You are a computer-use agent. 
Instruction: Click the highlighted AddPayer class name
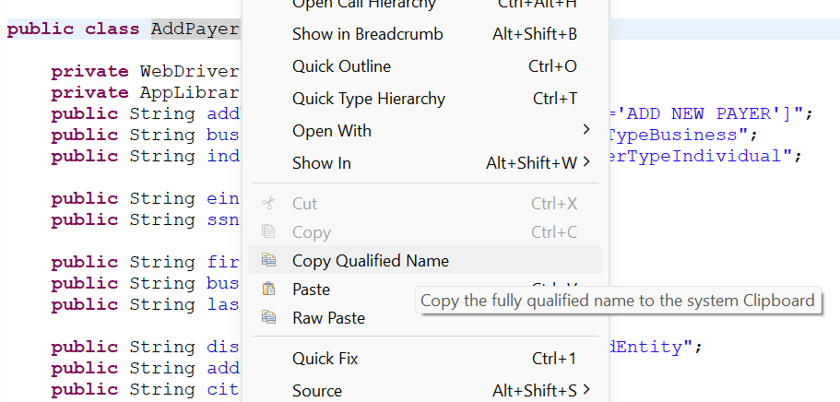[195, 30]
